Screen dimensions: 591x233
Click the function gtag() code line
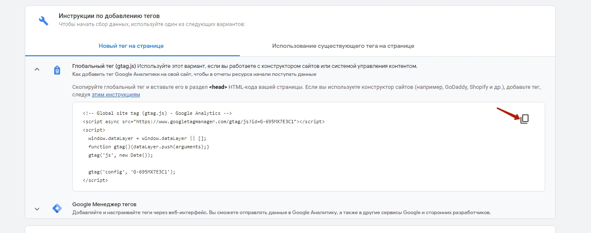[x=149, y=147]
